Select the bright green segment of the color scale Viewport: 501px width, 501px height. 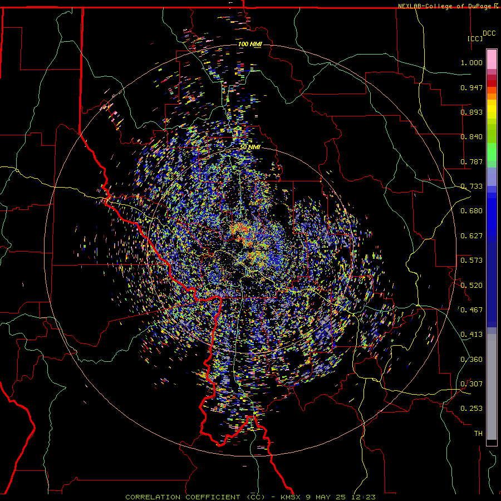(492, 152)
